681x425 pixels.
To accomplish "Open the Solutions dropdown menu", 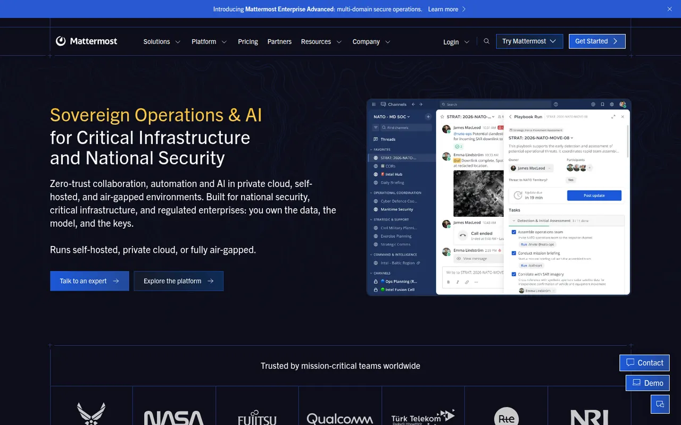I will 162,41.
